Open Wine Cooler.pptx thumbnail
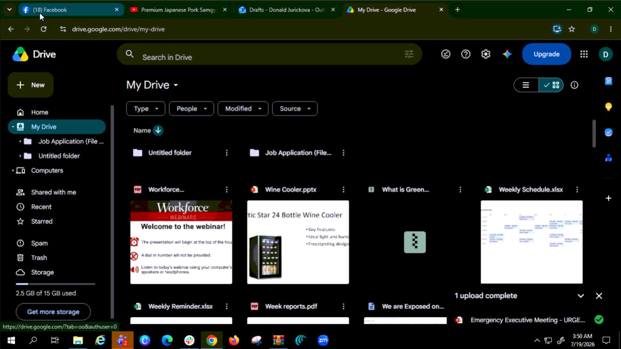 298,242
